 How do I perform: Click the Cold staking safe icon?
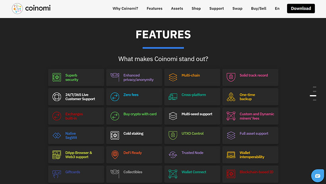point(115,136)
